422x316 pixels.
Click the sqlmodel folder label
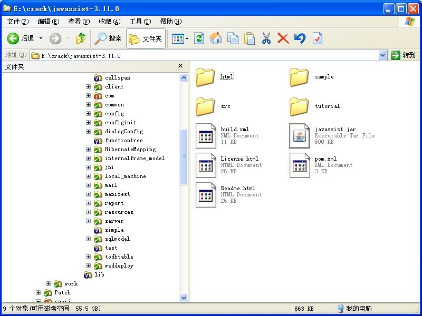pos(117,239)
